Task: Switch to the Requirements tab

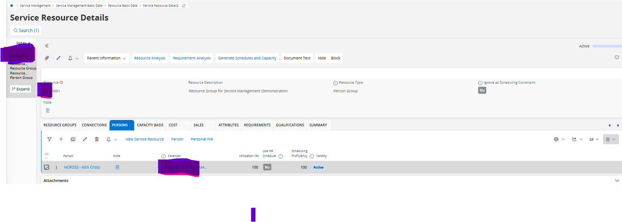Action: click(257, 125)
